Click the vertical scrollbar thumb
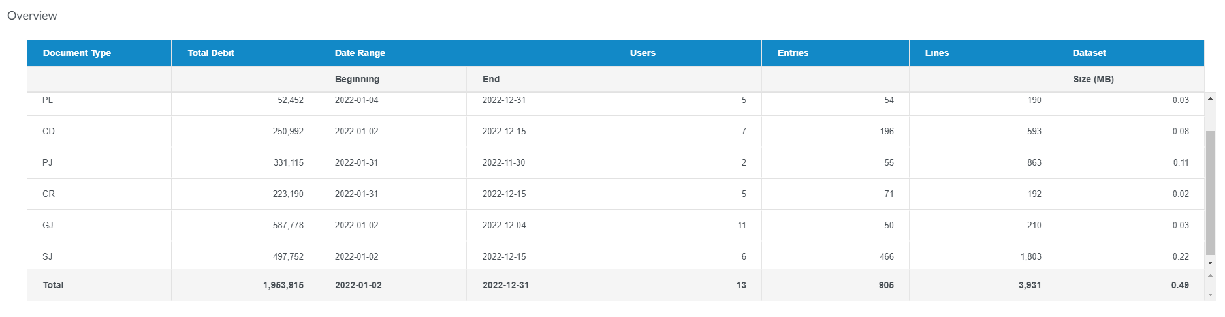 (x=1210, y=192)
